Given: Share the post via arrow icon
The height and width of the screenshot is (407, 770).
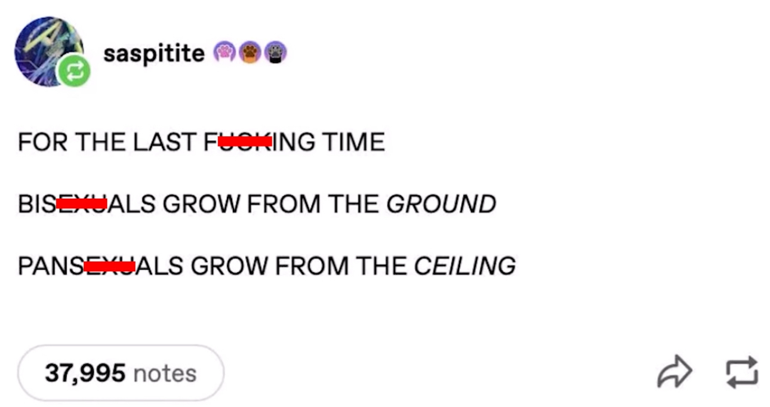Looking at the screenshot, I should [674, 373].
